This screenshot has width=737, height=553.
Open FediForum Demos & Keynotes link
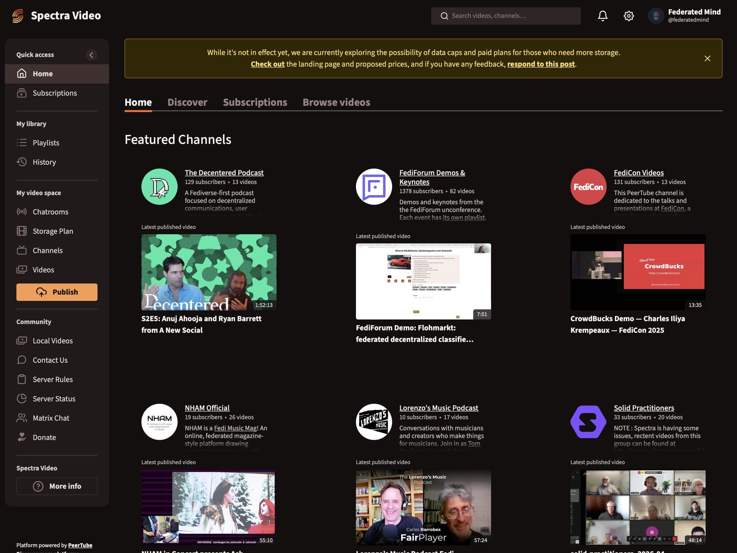coord(432,177)
